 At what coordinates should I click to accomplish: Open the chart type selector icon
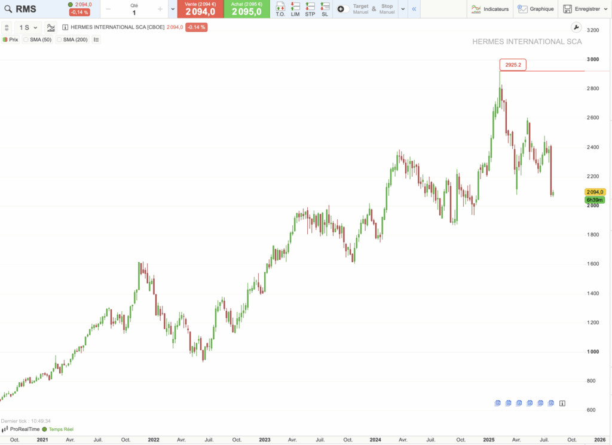[x=51, y=27]
